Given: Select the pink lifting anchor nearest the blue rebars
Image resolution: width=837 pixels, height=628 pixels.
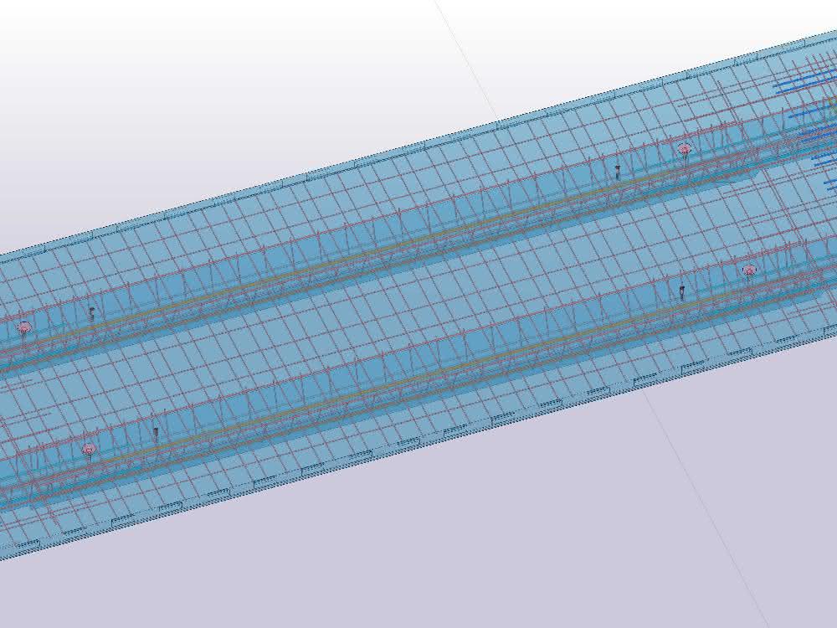Looking at the screenshot, I should point(685,149).
